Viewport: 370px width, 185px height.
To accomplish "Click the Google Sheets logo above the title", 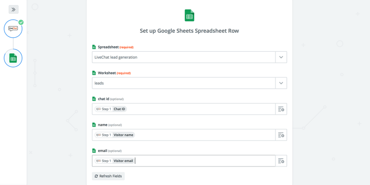I will coord(189,16).
